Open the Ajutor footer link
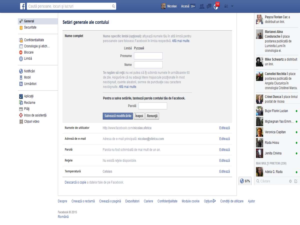The height and width of the screenshot is (225, 300). (251, 201)
